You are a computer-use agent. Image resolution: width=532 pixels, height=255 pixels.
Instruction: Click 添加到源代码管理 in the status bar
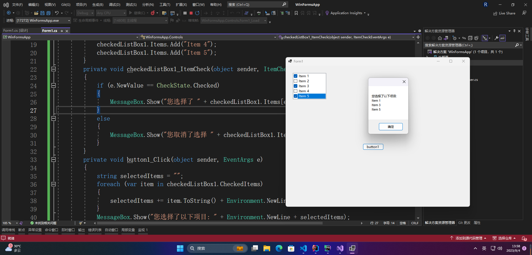pos(468,238)
